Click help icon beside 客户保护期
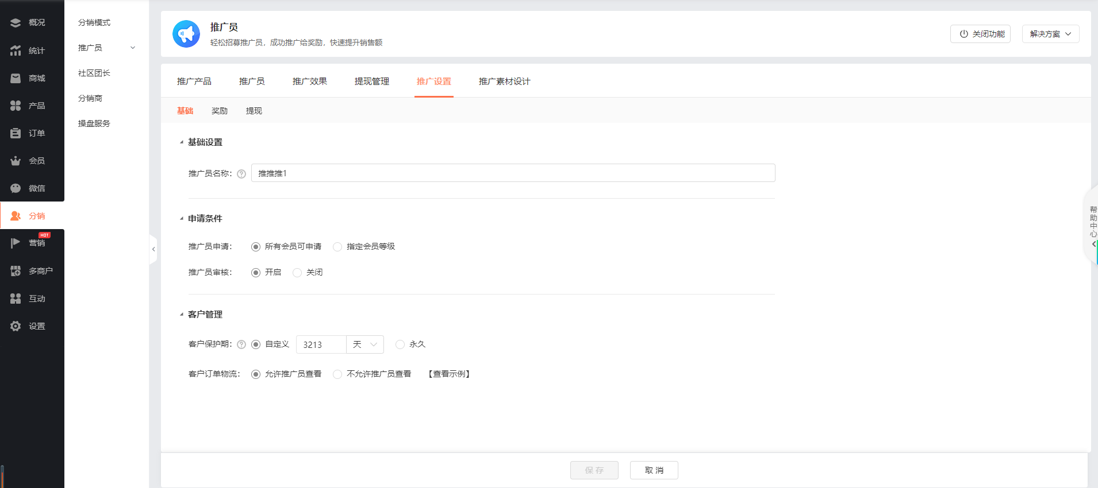Image resolution: width=1098 pixels, height=488 pixels. coord(241,344)
